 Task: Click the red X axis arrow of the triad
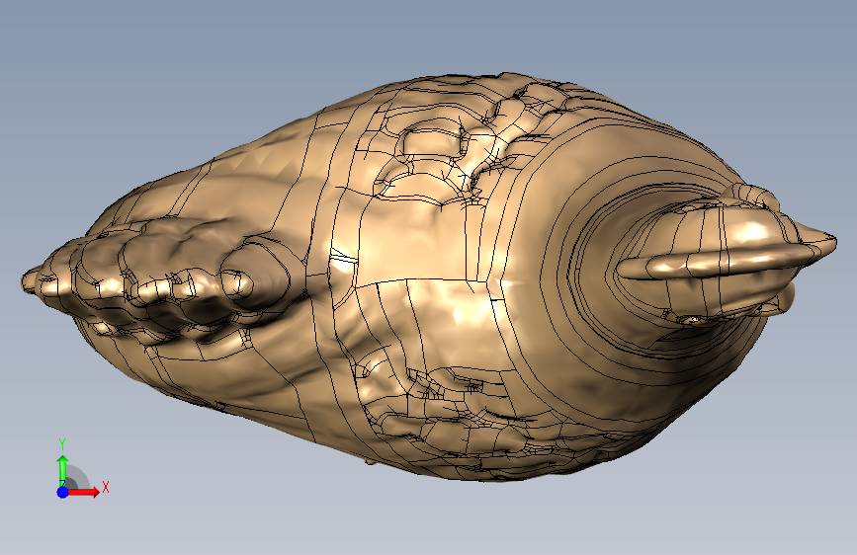pyautogui.click(x=83, y=492)
